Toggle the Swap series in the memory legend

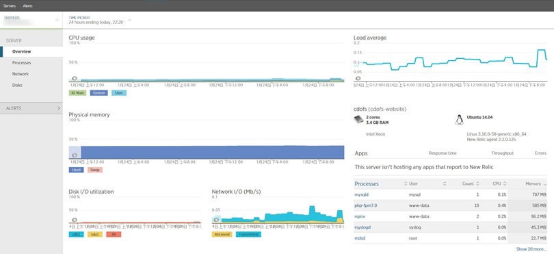95,170
